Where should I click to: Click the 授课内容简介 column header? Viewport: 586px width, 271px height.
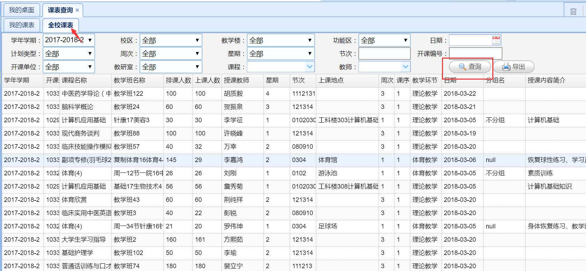pos(556,80)
